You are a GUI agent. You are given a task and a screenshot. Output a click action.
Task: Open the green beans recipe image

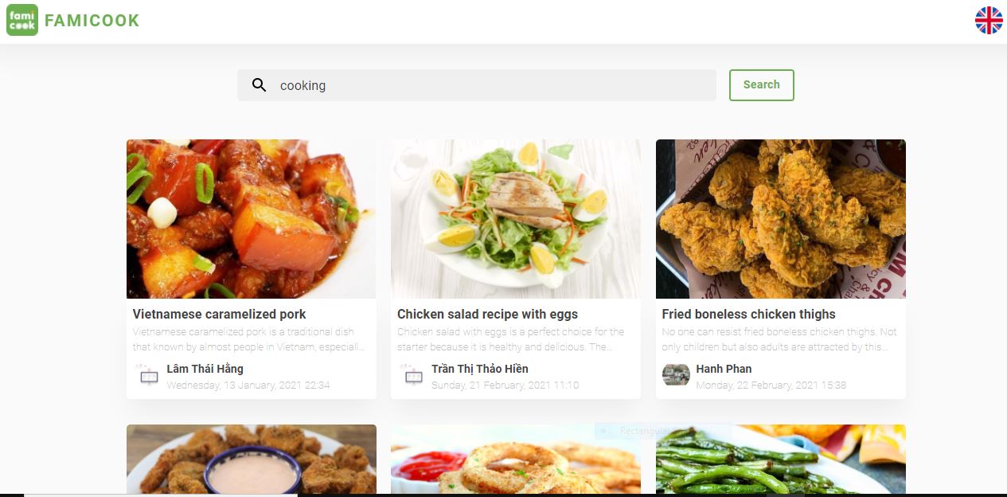pos(780,459)
